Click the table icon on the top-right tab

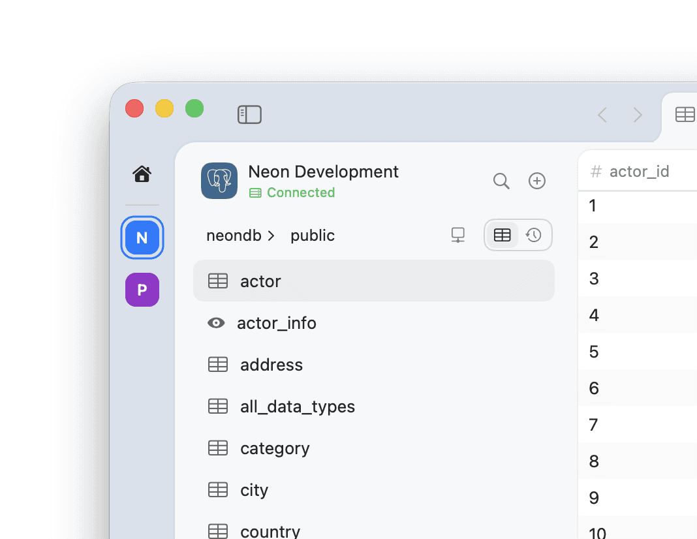click(685, 114)
